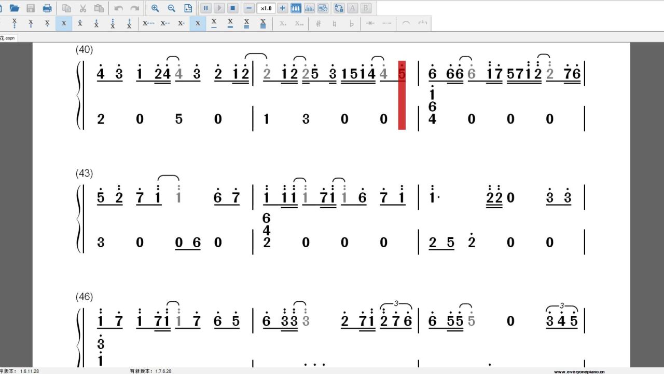Pause playback
Image resolution: width=664 pixels, height=374 pixels.
pyautogui.click(x=206, y=8)
